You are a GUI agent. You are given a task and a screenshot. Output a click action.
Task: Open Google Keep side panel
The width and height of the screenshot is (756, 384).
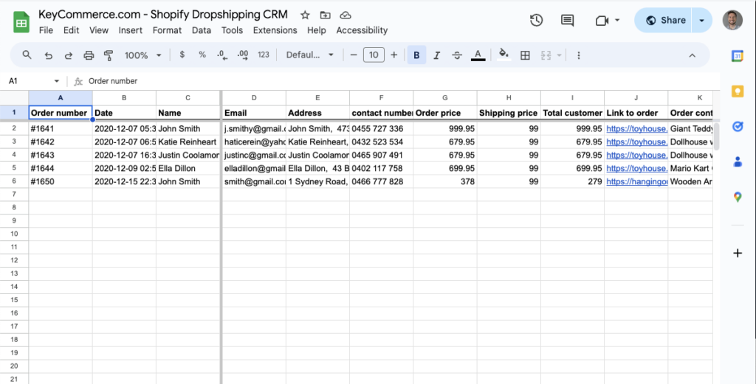[x=738, y=91]
